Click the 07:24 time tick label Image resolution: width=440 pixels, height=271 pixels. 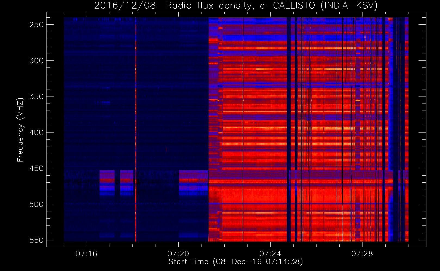point(270,254)
